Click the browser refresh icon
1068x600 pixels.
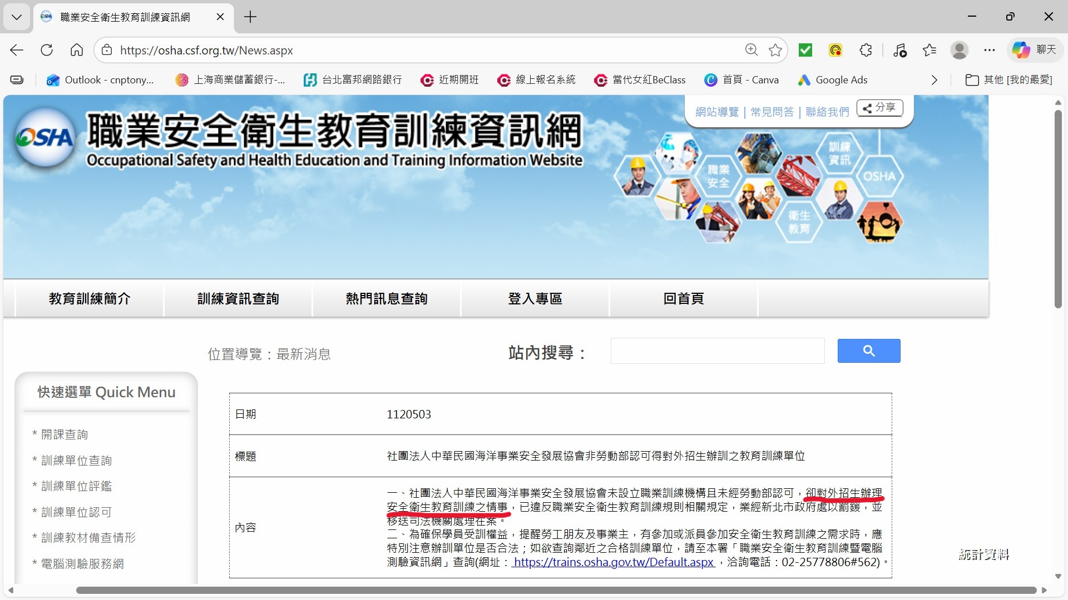pyautogui.click(x=47, y=50)
